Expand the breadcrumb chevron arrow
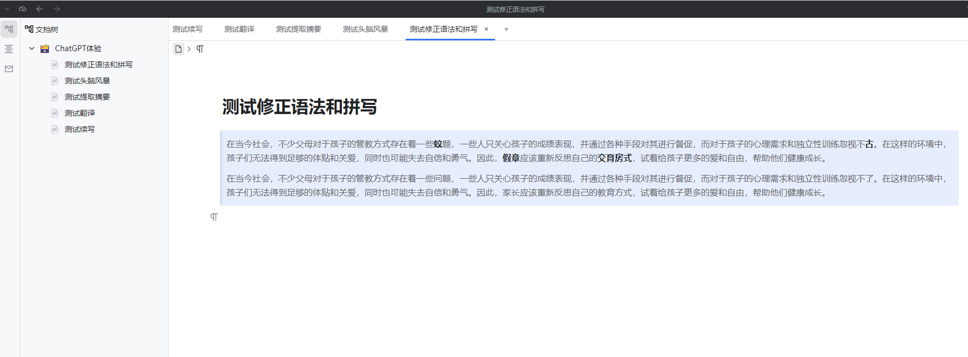The image size is (968, 357). [189, 49]
